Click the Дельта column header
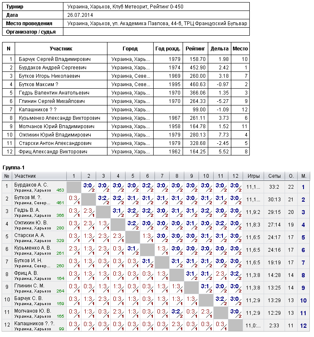Image resolution: width=314 pixels, height=337 pixels. click(x=220, y=49)
